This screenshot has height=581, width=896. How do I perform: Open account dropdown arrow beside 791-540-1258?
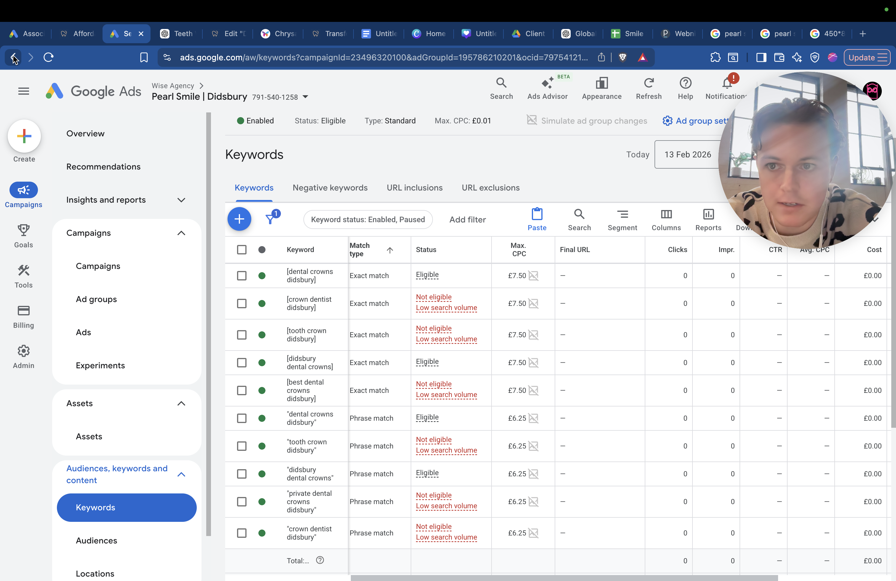[305, 97]
